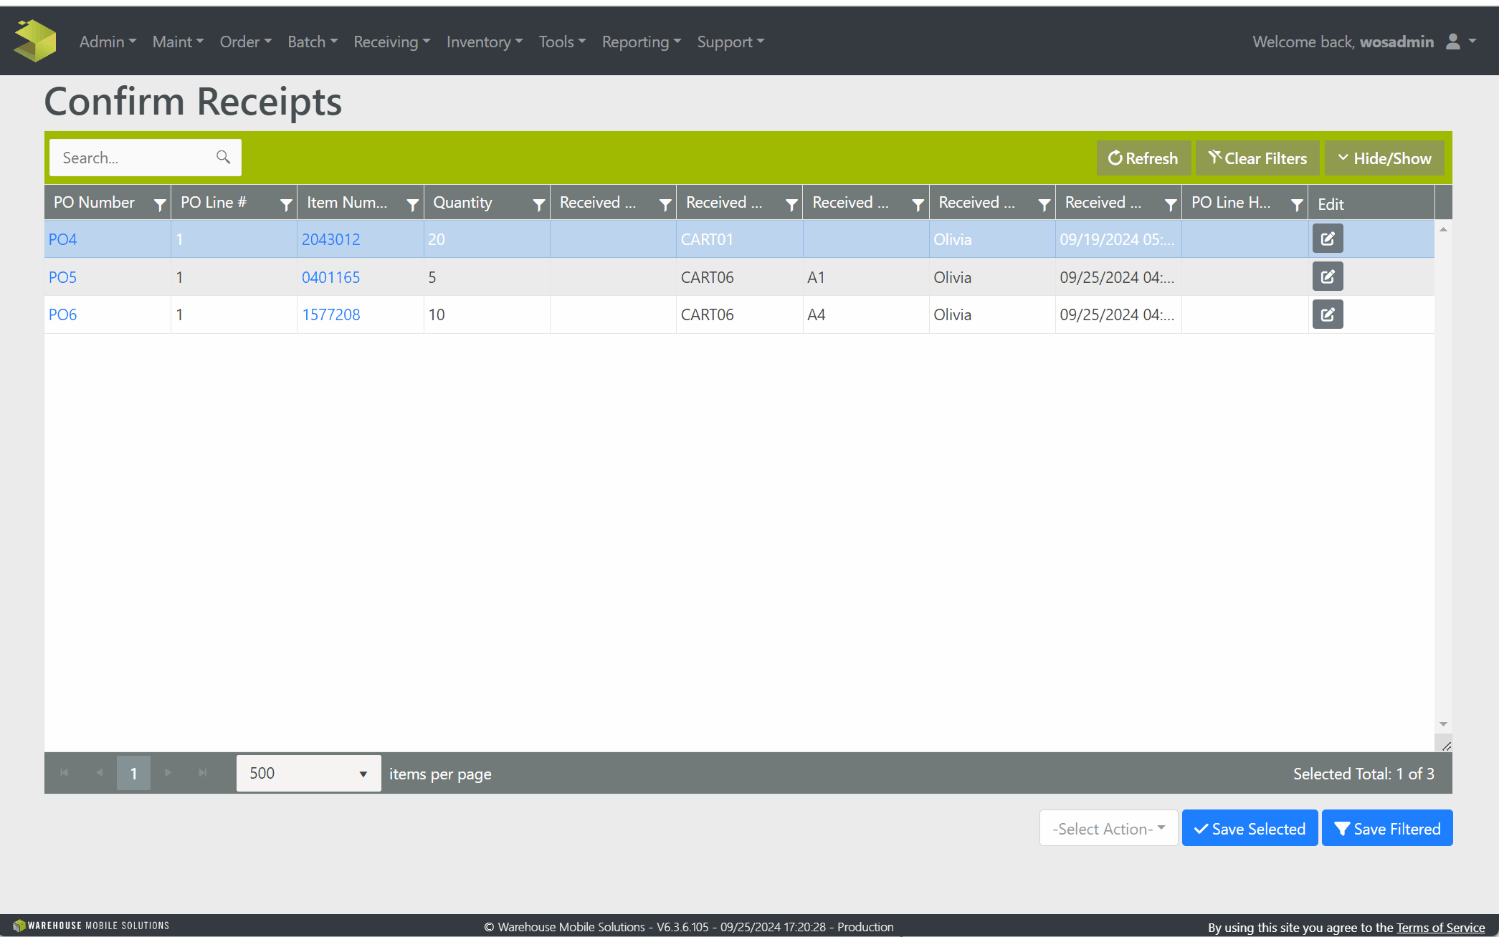
Task: Open the -Select Action- dropdown
Action: (x=1108, y=828)
